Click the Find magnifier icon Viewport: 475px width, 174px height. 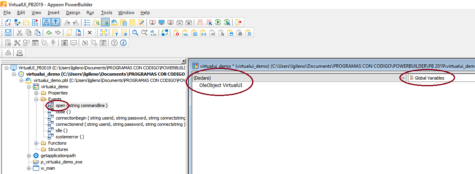135,33
